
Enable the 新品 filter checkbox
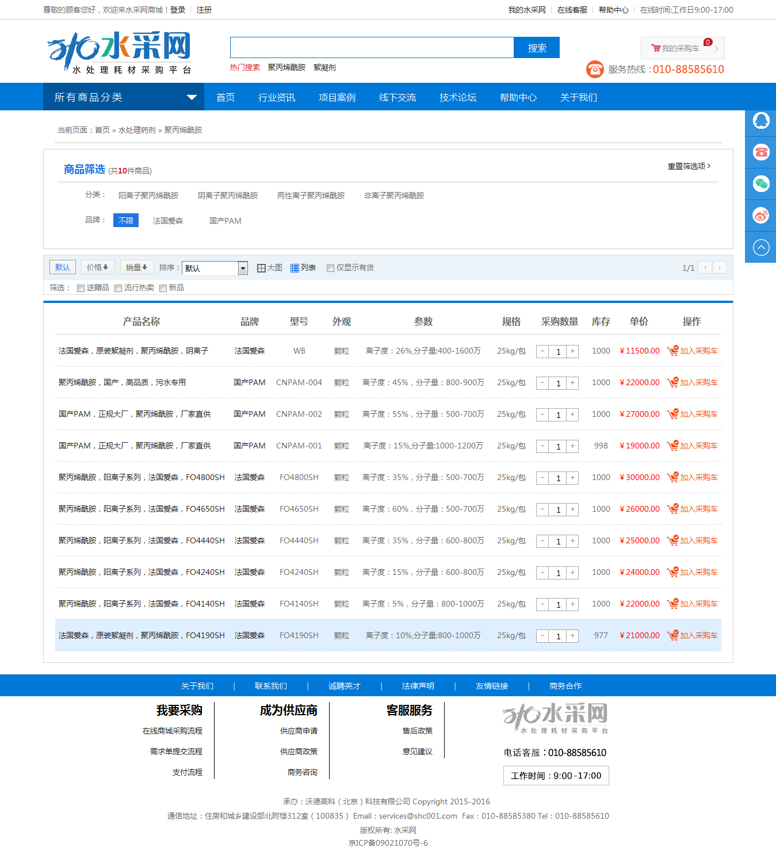163,288
